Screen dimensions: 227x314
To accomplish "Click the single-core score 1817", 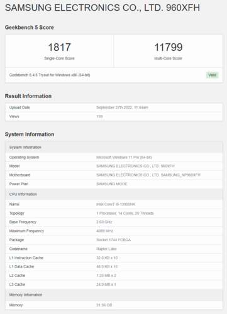I will pyautogui.click(x=60, y=47).
